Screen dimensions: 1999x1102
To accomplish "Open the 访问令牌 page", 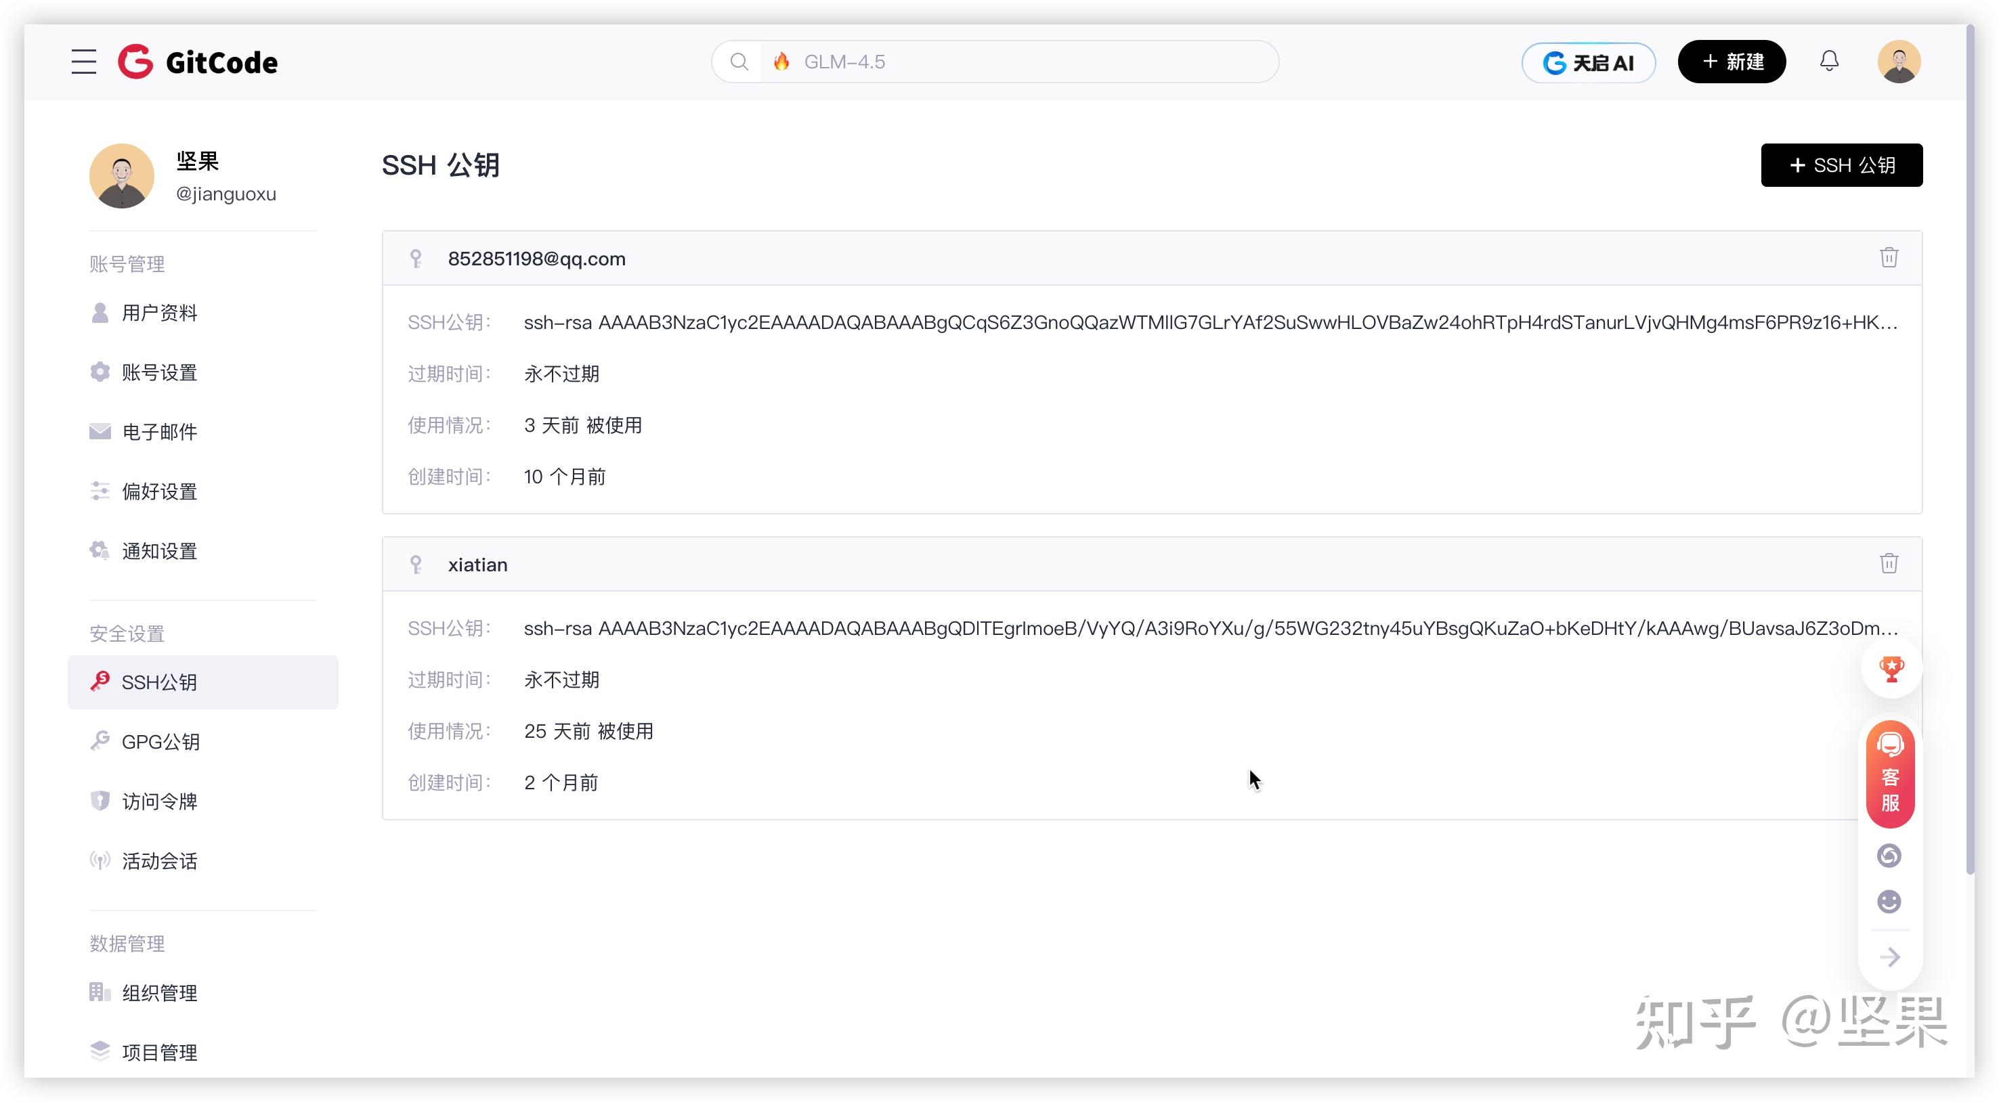I will (x=159, y=801).
